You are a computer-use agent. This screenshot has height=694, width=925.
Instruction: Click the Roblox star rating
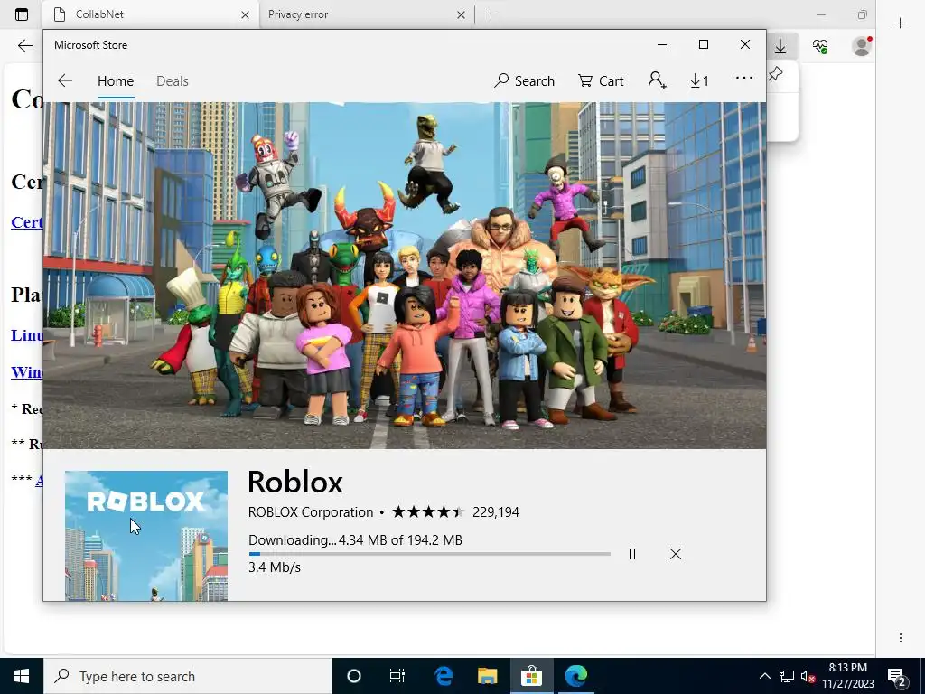click(428, 511)
